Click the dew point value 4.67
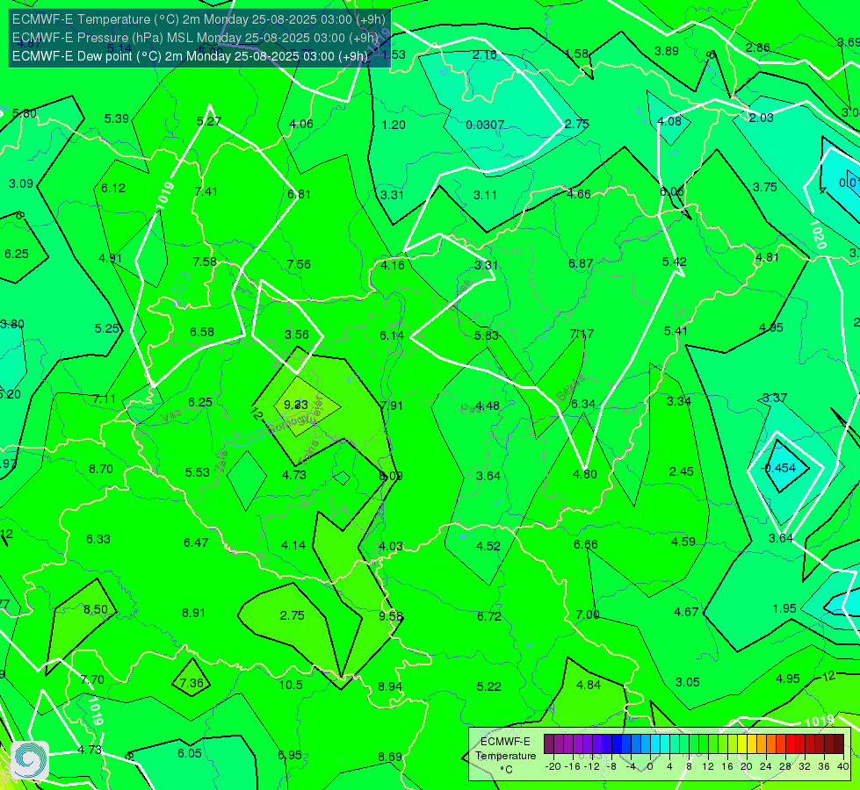This screenshot has width=860, height=790. click(x=686, y=612)
